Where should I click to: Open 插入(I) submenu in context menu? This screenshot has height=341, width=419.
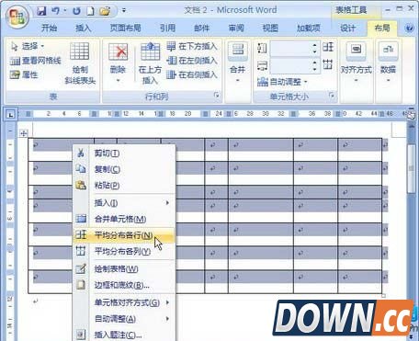[124, 203]
